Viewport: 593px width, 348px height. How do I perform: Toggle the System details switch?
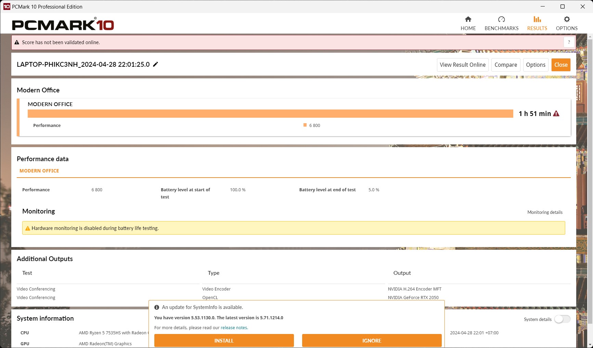click(562, 319)
